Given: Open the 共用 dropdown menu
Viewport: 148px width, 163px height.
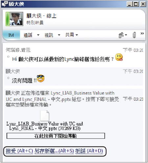Looking at the screenshot, I should (72, 35).
